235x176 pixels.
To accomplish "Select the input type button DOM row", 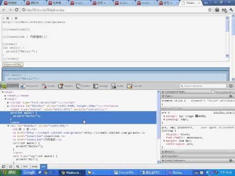I will pyautogui.click(x=59, y=110).
